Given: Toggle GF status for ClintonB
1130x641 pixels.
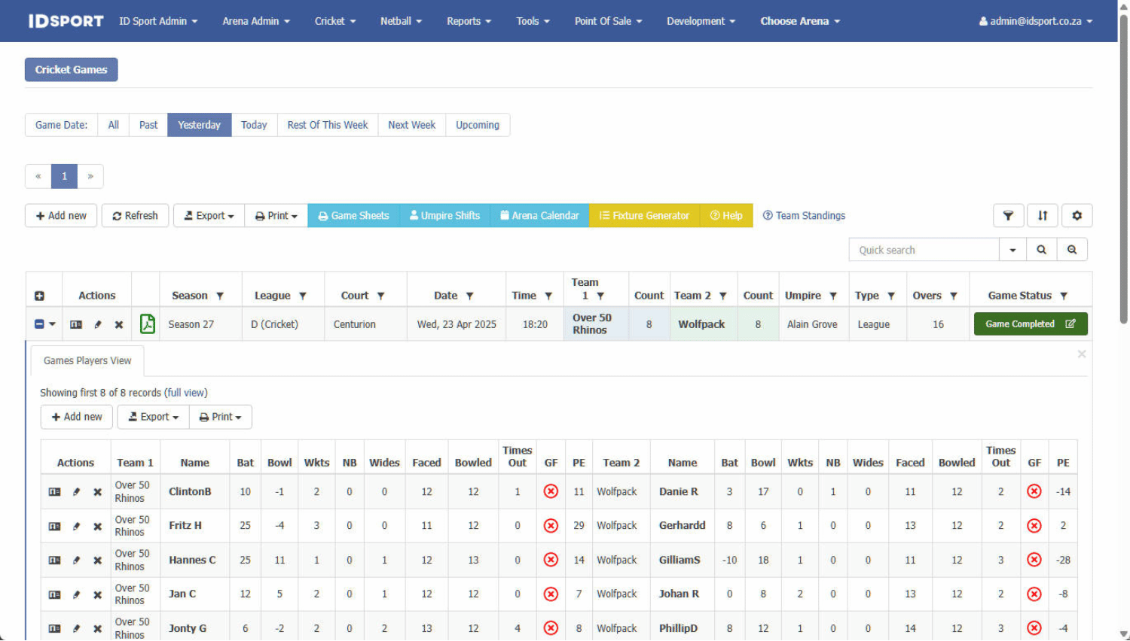Looking at the screenshot, I should (551, 491).
